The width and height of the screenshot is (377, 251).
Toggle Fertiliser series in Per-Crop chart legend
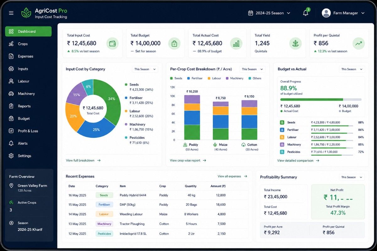[x=194, y=78]
